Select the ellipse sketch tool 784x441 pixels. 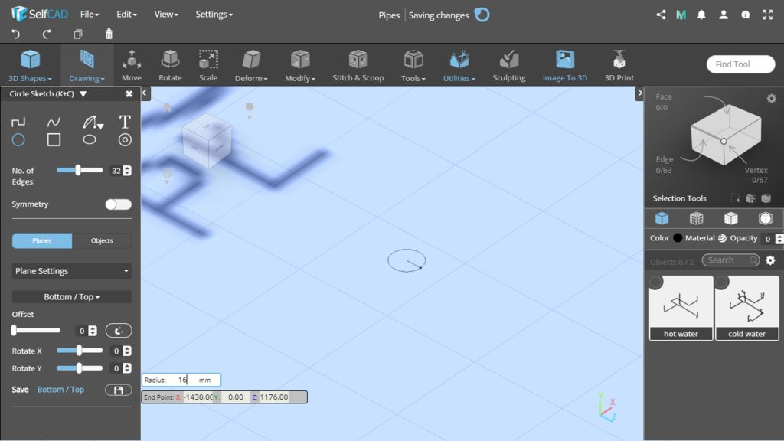coord(90,140)
